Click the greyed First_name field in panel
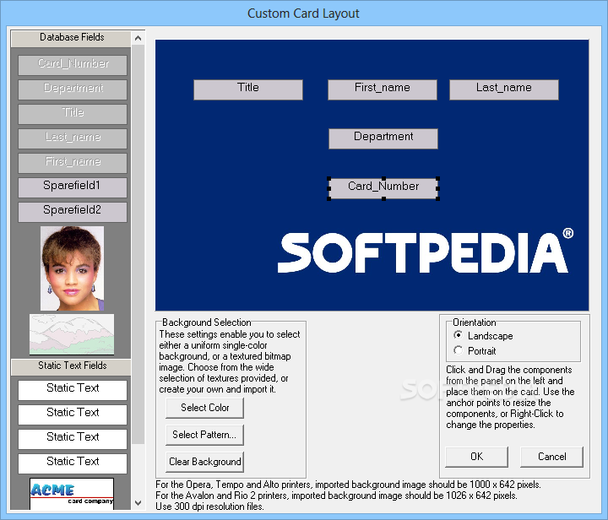Image resolution: width=608 pixels, height=520 pixels. coord(73,163)
